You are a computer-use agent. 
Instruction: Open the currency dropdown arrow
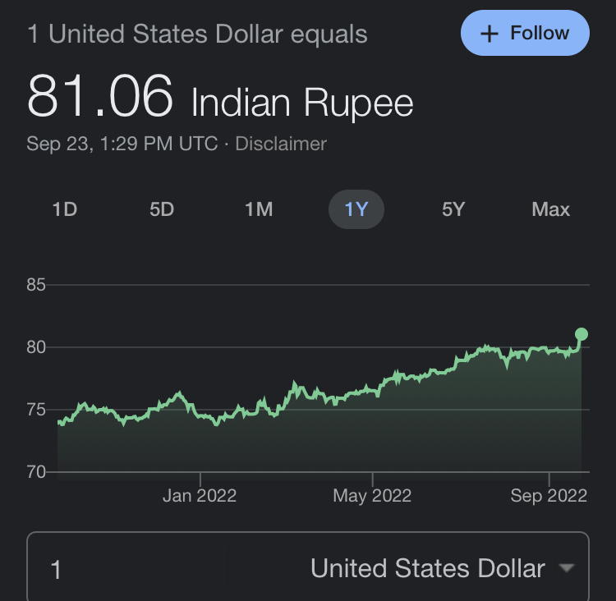coord(566,568)
